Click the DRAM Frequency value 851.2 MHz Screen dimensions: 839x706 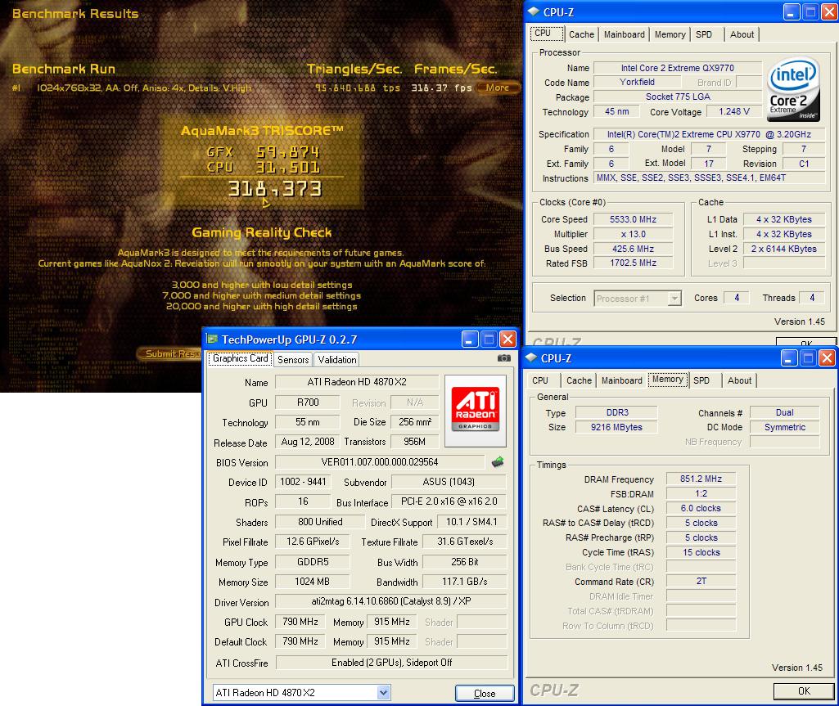pos(701,479)
